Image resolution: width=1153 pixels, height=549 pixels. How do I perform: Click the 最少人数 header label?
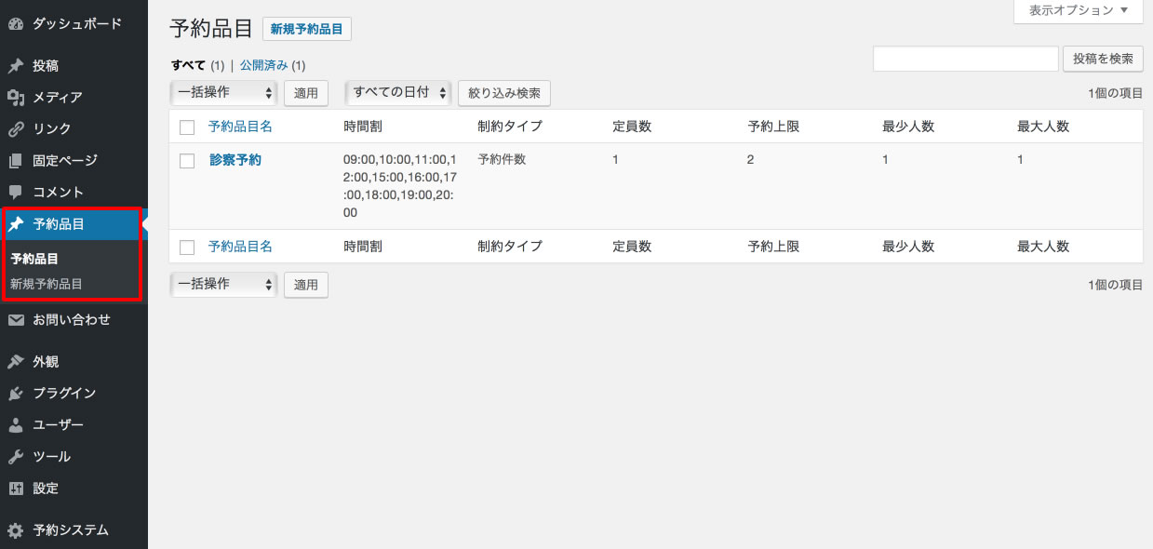[908, 127]
